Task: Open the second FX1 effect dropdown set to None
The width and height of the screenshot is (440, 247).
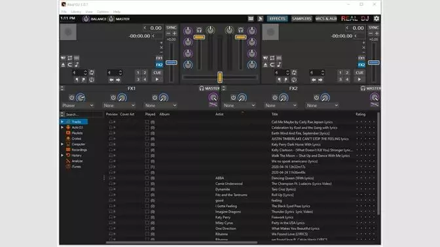Action: click(119, 106)
